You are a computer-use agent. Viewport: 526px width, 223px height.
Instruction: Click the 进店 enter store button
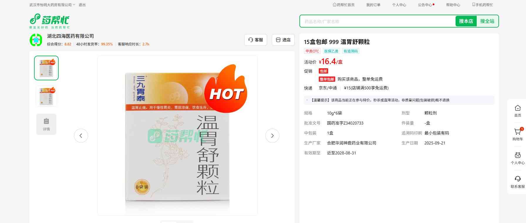(283, 40)
